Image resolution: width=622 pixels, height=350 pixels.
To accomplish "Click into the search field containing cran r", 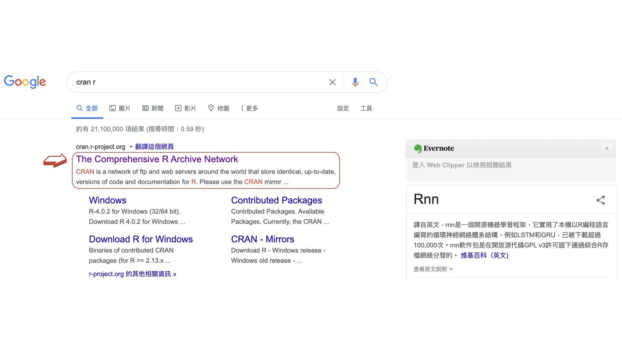I will [x=194, y=82].
